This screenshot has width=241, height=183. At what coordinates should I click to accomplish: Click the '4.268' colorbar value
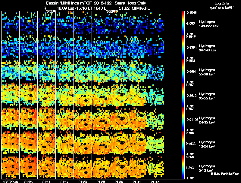pyautogui.click(x=190, y=157)
